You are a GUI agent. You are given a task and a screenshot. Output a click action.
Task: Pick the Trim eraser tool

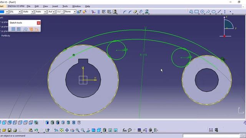135,12
